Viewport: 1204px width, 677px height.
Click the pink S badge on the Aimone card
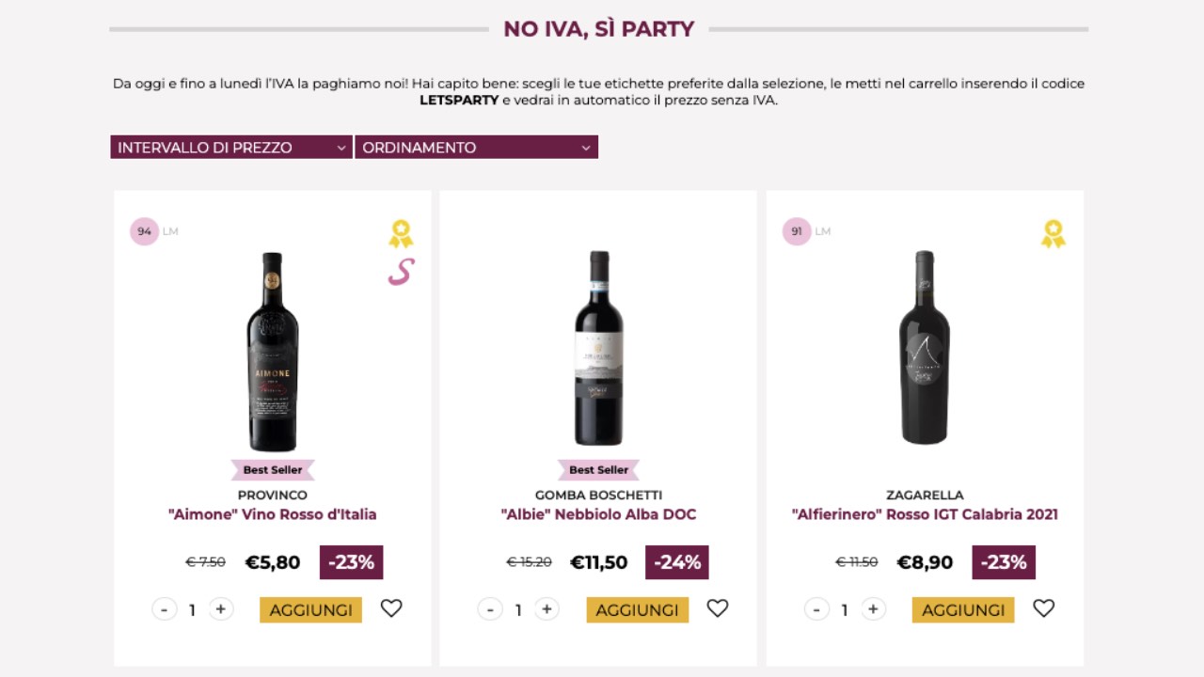pos(400,273)
